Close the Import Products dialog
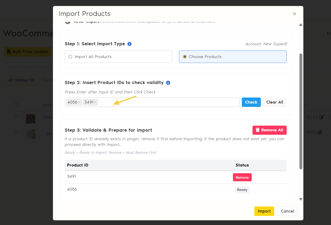The height and width of the screenshot is (225, 331). 294,14
